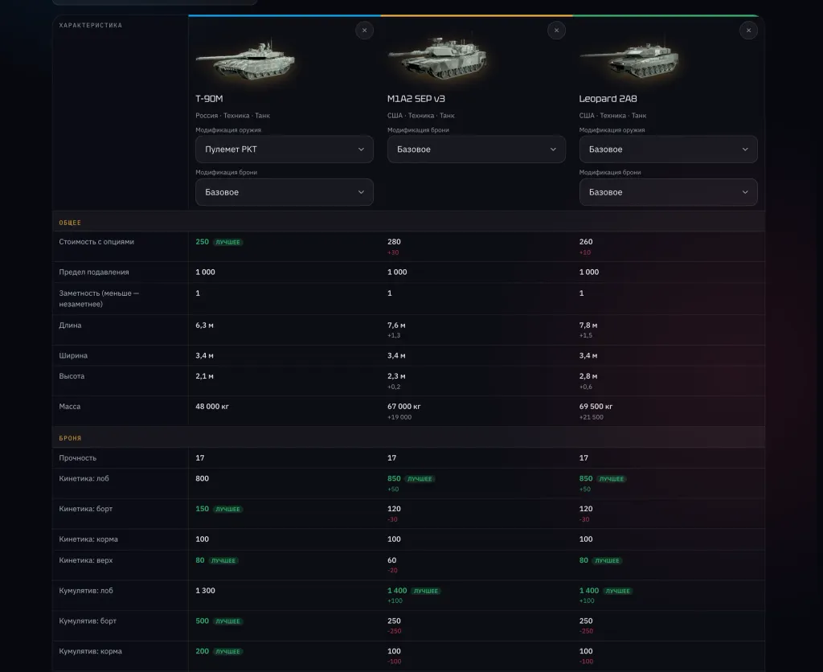Click T-90M frontal kinetic value 800

(x=202, y=478)
